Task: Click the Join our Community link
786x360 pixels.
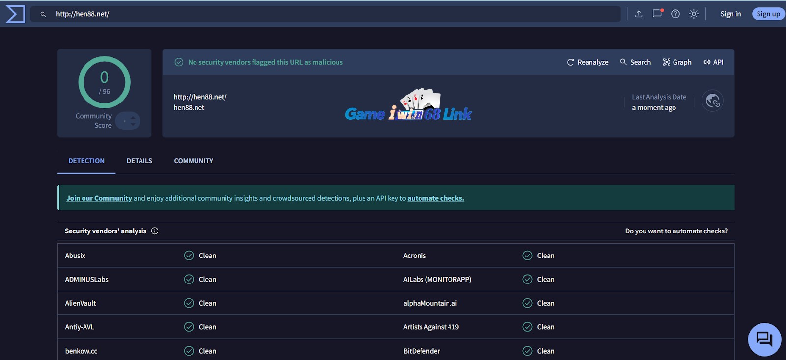Action: tap(99, 198)
